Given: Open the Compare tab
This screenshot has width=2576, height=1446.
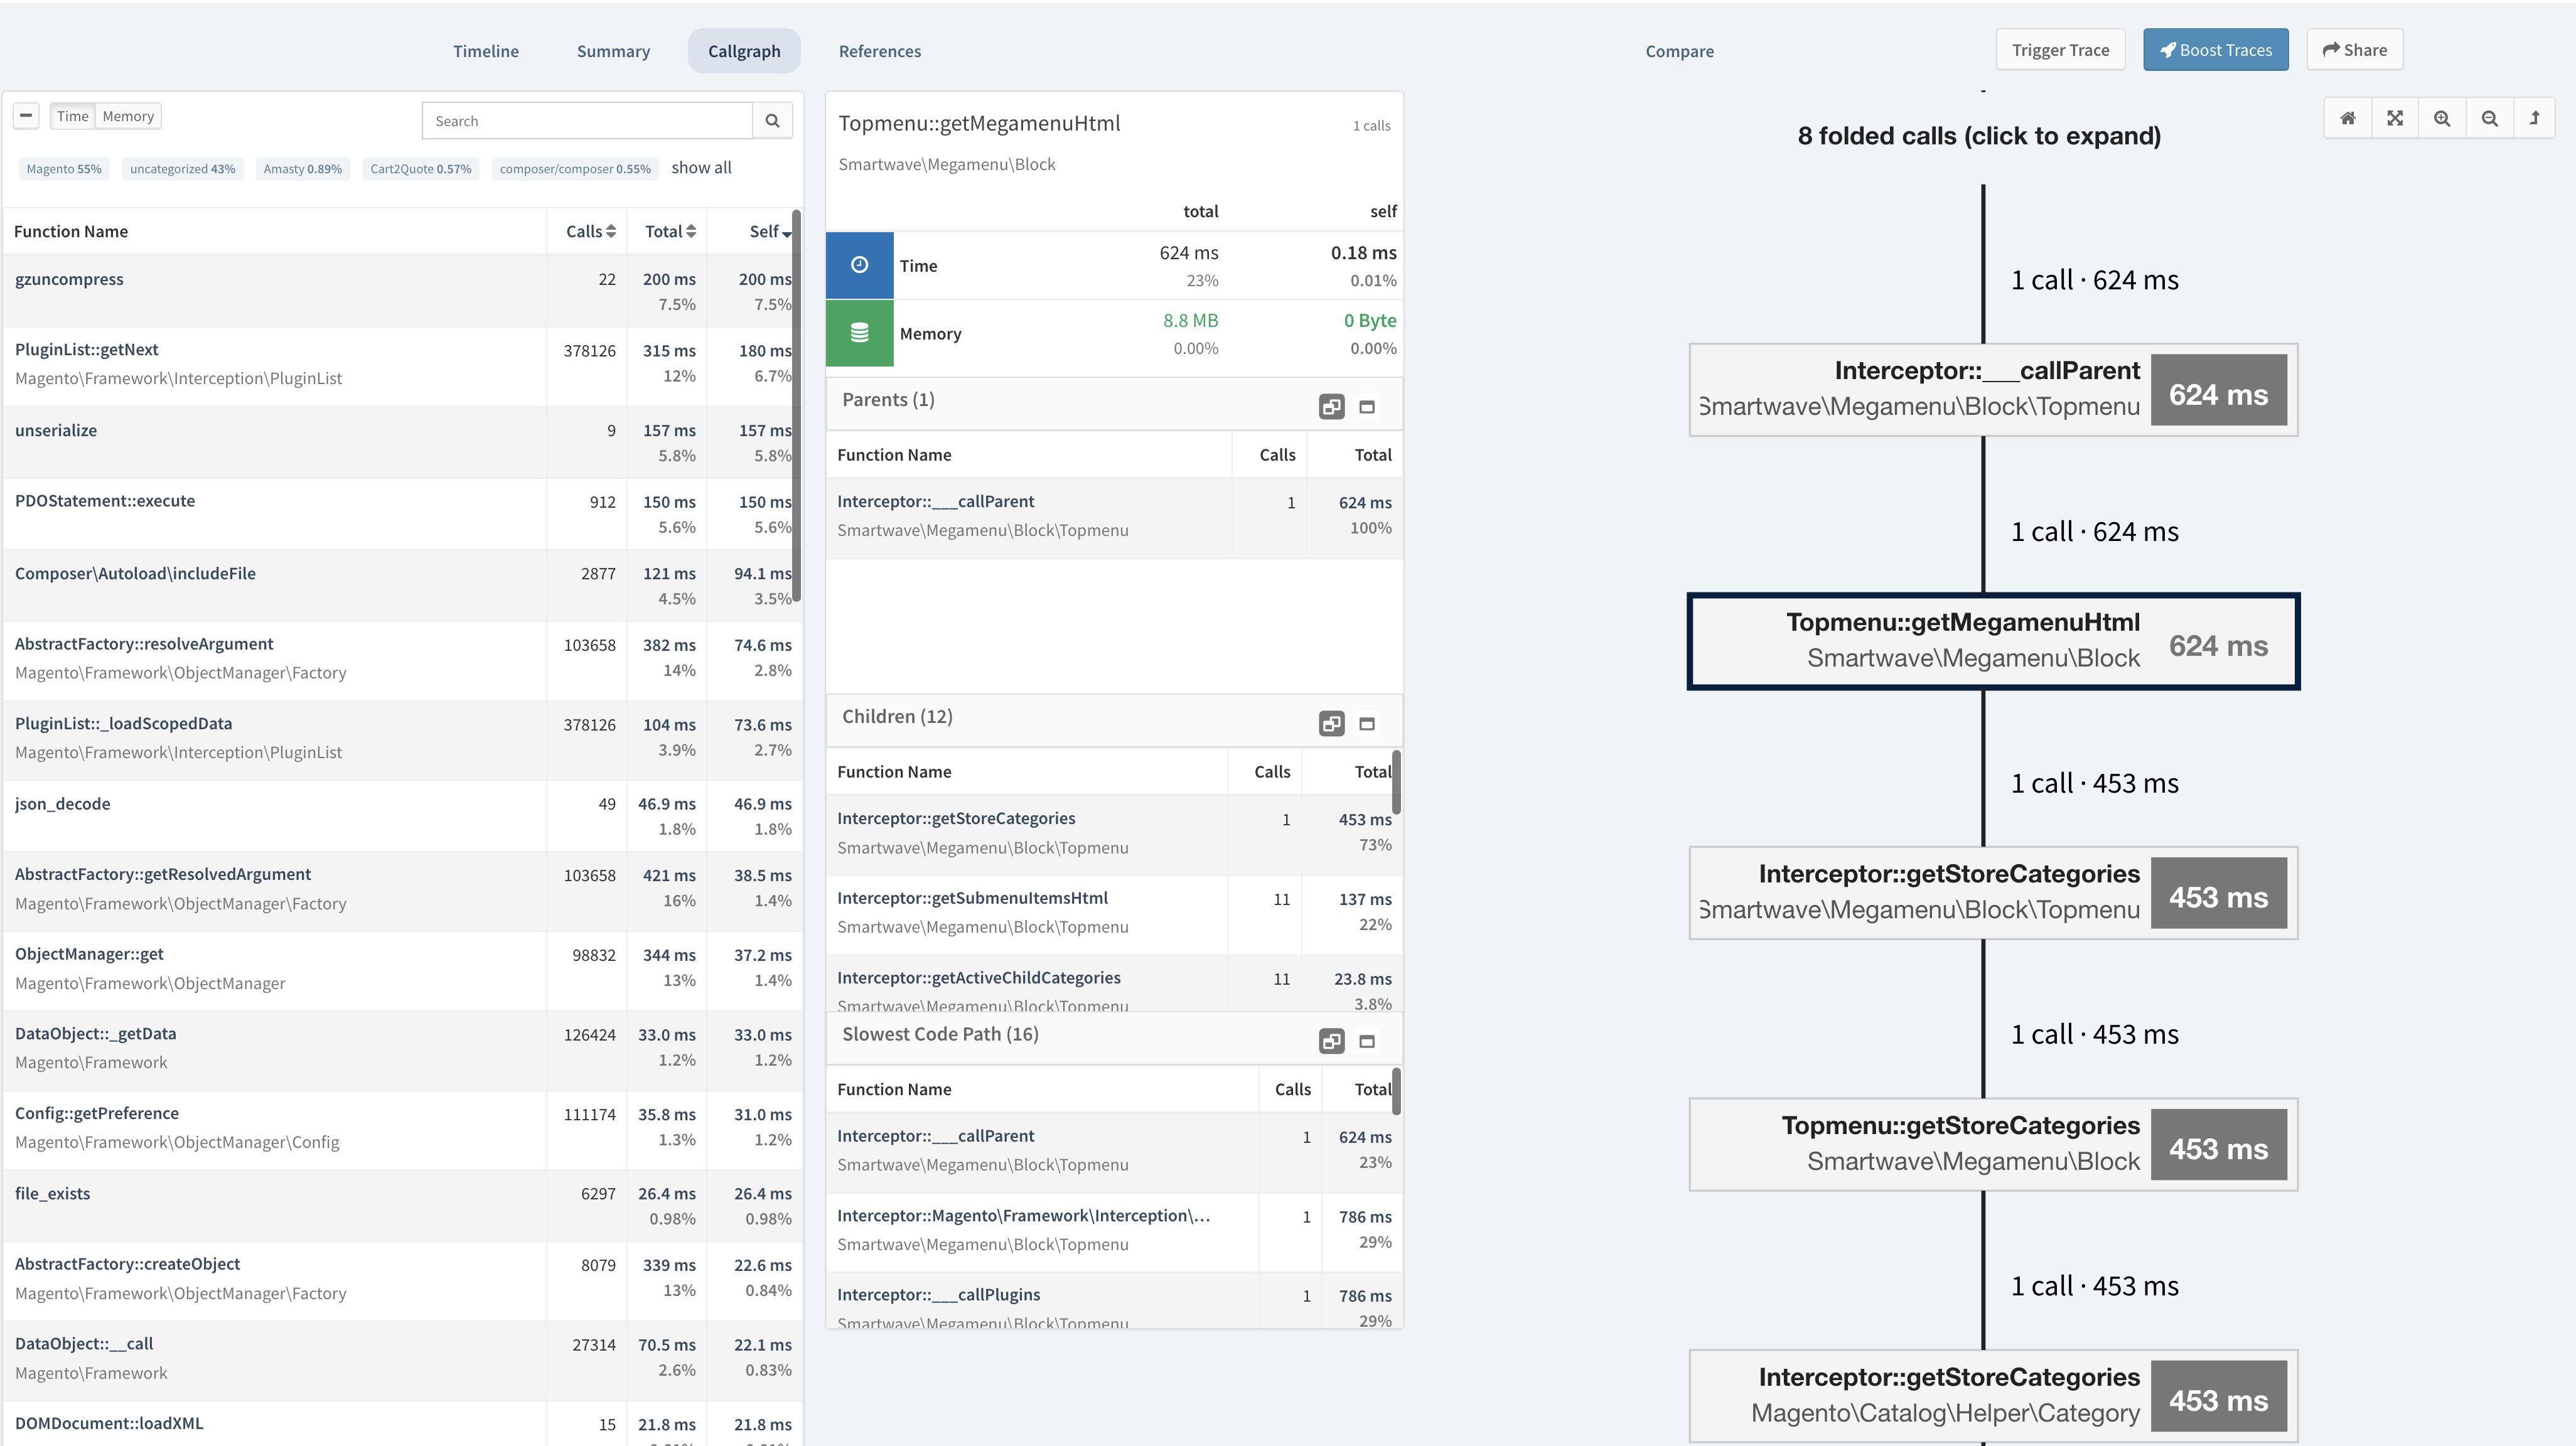Looking at the screenshot, I should [x=1679, y=51].
